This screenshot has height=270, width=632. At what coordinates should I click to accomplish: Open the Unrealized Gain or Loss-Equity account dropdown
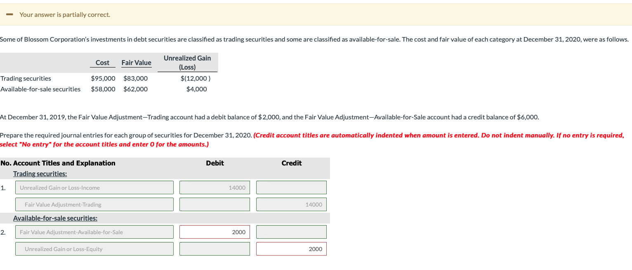click(94, 249)
